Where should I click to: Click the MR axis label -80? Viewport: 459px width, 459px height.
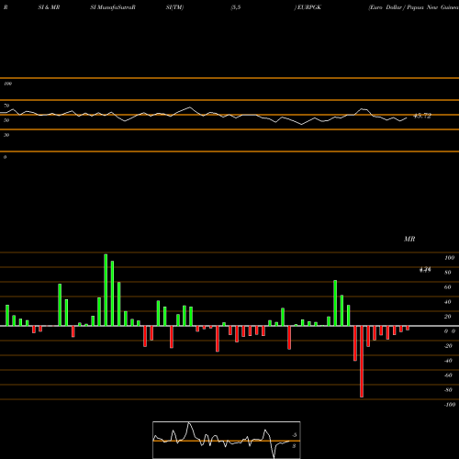coord(448,390)
